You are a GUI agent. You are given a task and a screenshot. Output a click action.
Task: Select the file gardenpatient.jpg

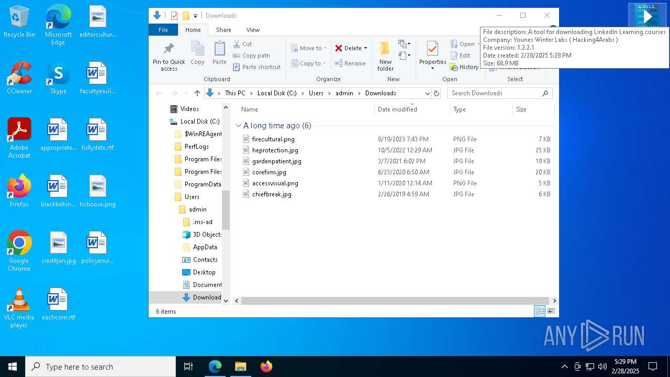click(x=277, y=161)
